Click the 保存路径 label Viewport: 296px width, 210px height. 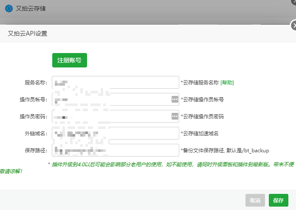click(x=36, y=151)
